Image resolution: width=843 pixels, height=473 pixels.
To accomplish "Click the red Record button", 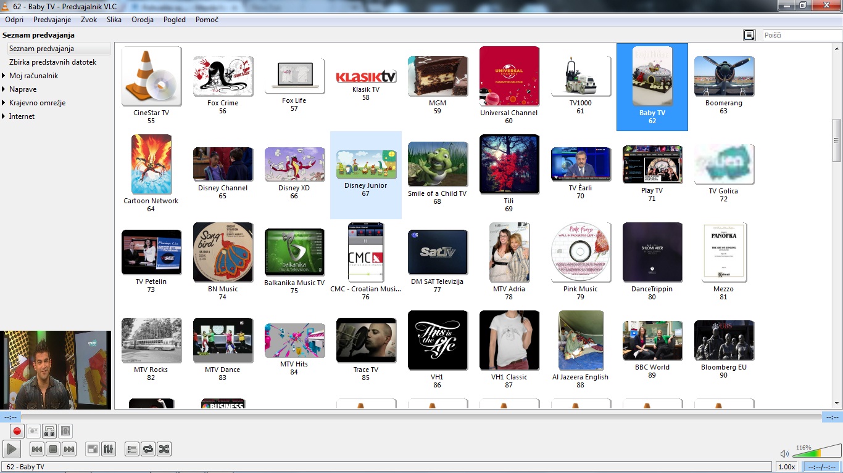I will coord(17,431).
